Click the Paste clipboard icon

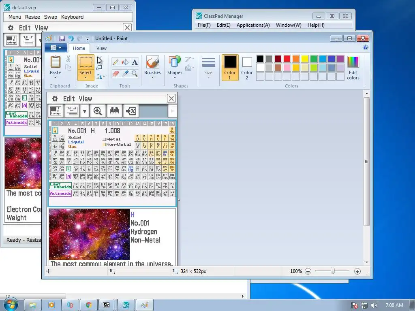click(55, 62)
